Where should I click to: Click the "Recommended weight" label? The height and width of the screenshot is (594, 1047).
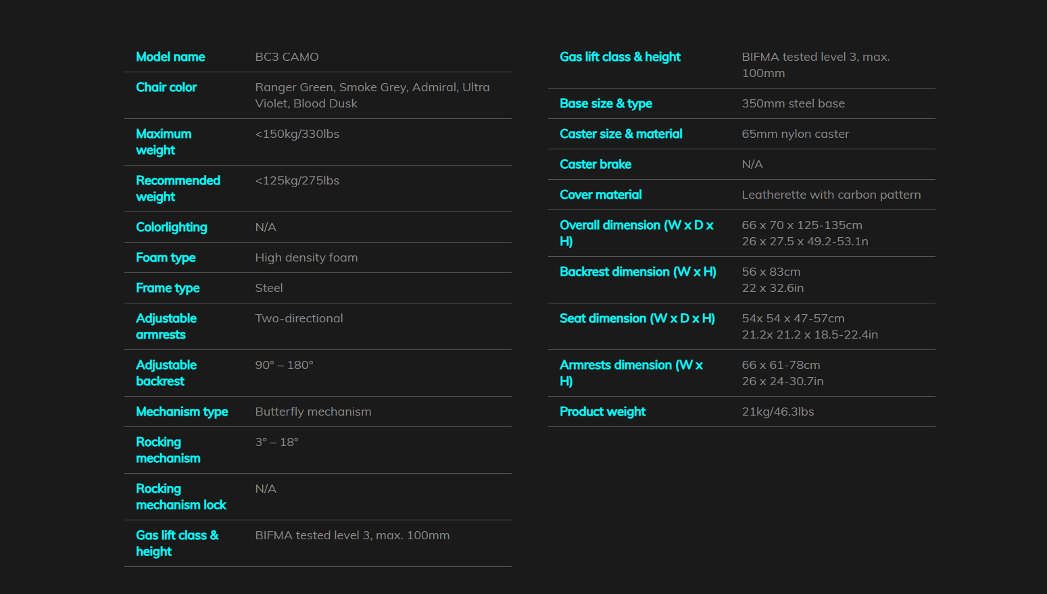[178, 189]
